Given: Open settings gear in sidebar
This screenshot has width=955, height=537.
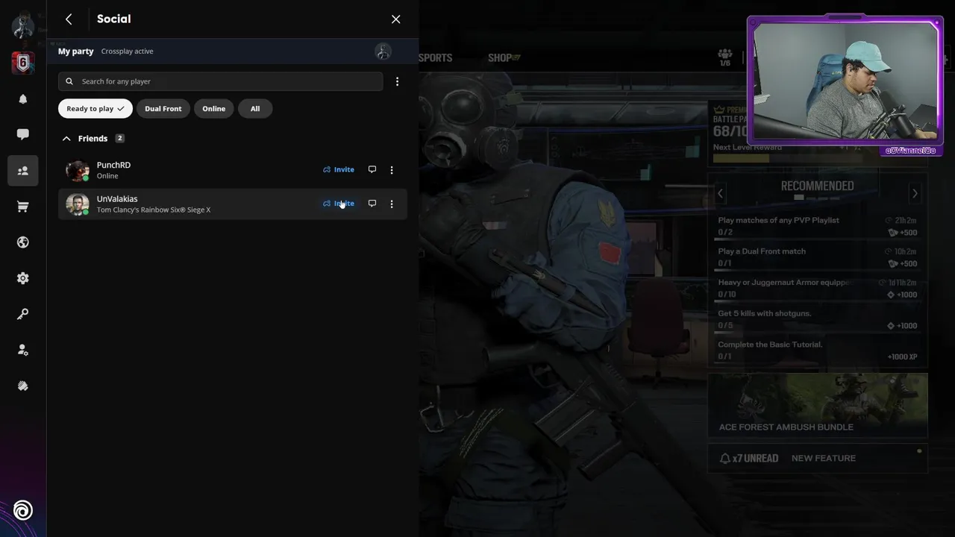Looking at the screenshot, I should (x=23, y=278).
